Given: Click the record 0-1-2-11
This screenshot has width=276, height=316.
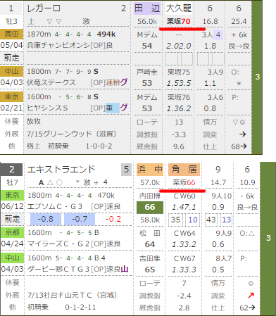Looking at the screenshot, I should tap(80, 307).
